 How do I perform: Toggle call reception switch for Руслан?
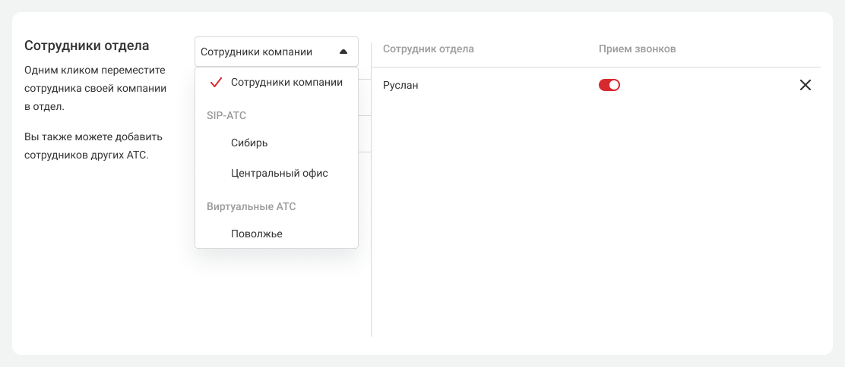(609, 86)
